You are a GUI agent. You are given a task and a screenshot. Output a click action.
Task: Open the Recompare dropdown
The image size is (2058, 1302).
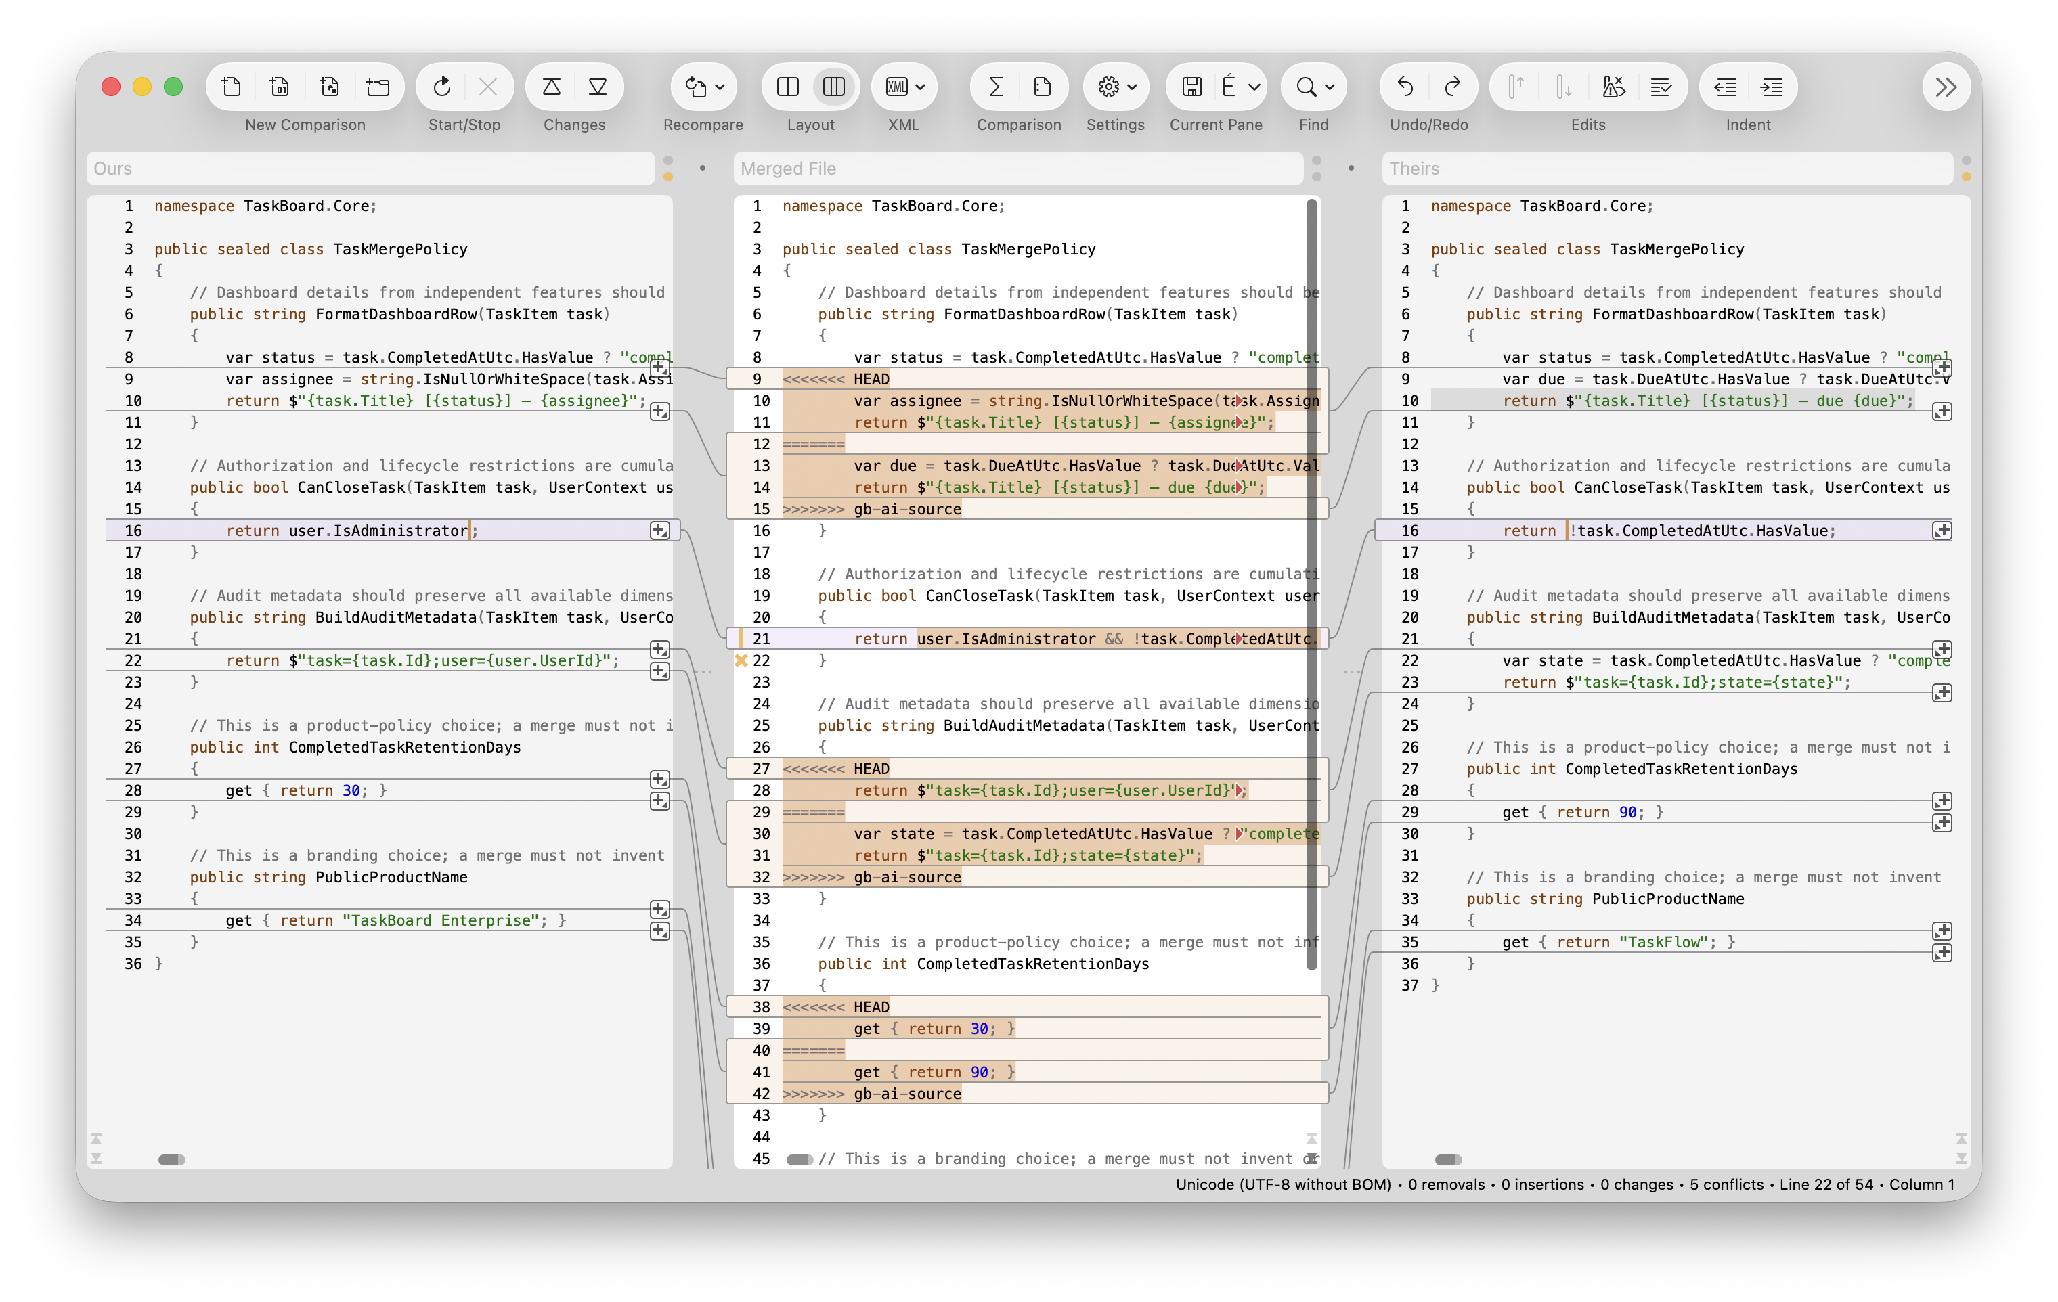pos(704,87)
